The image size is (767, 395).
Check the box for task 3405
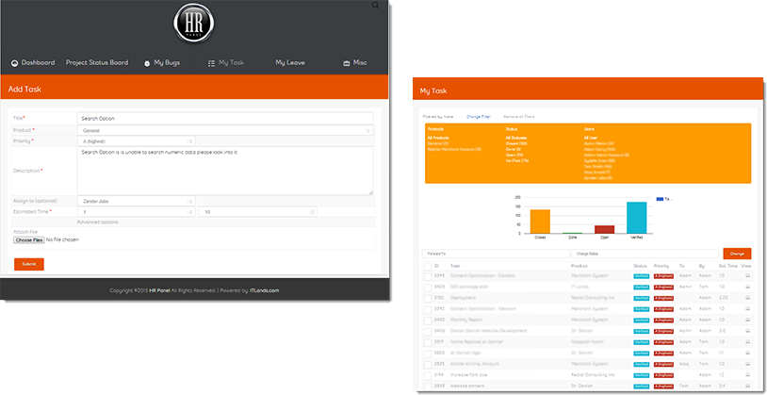[x=428, y=288]
